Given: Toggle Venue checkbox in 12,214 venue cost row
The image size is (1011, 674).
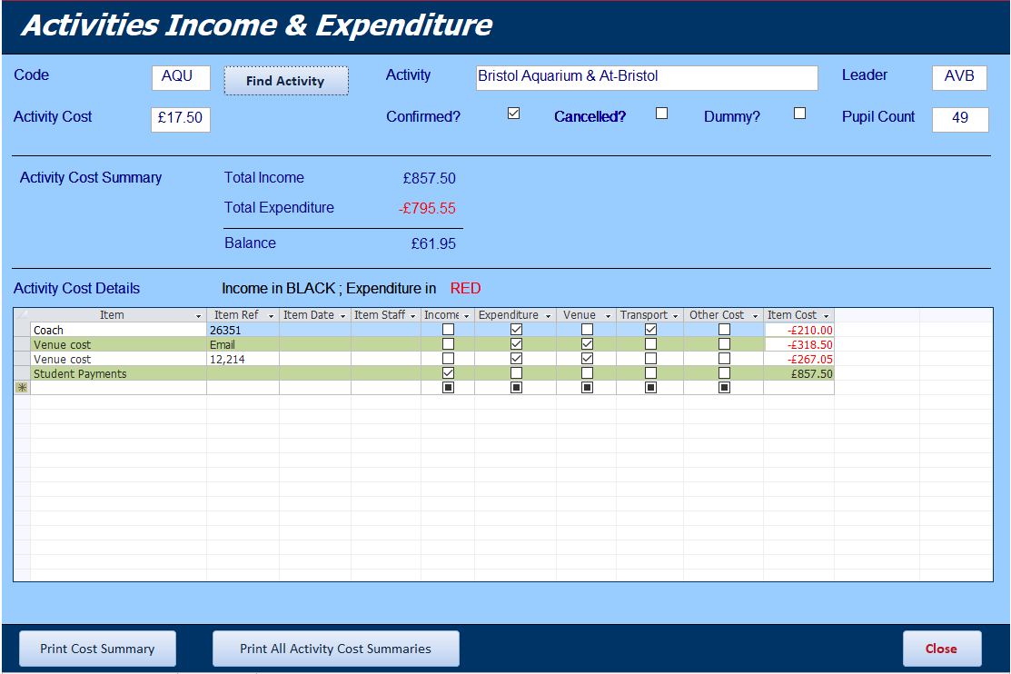Looking at the screenshot, I should pos(587,359).
